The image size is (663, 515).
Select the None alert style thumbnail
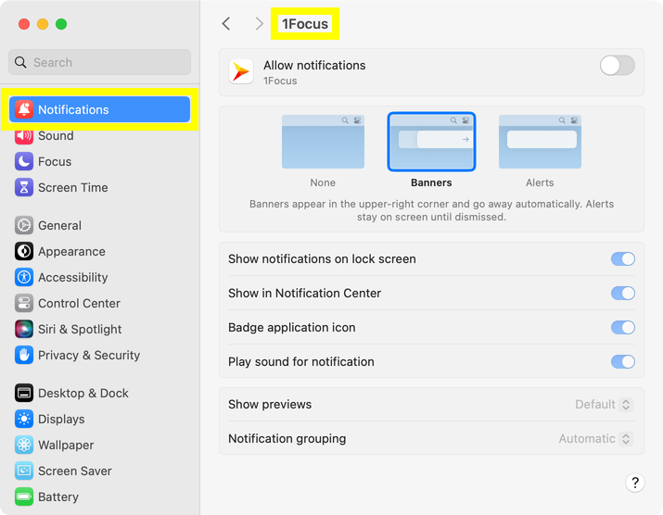click(x=323, y=142)
